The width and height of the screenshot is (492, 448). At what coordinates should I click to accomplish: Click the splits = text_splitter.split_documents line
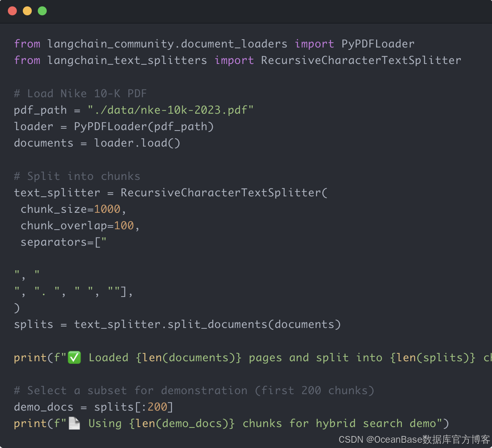coord(177,324)
